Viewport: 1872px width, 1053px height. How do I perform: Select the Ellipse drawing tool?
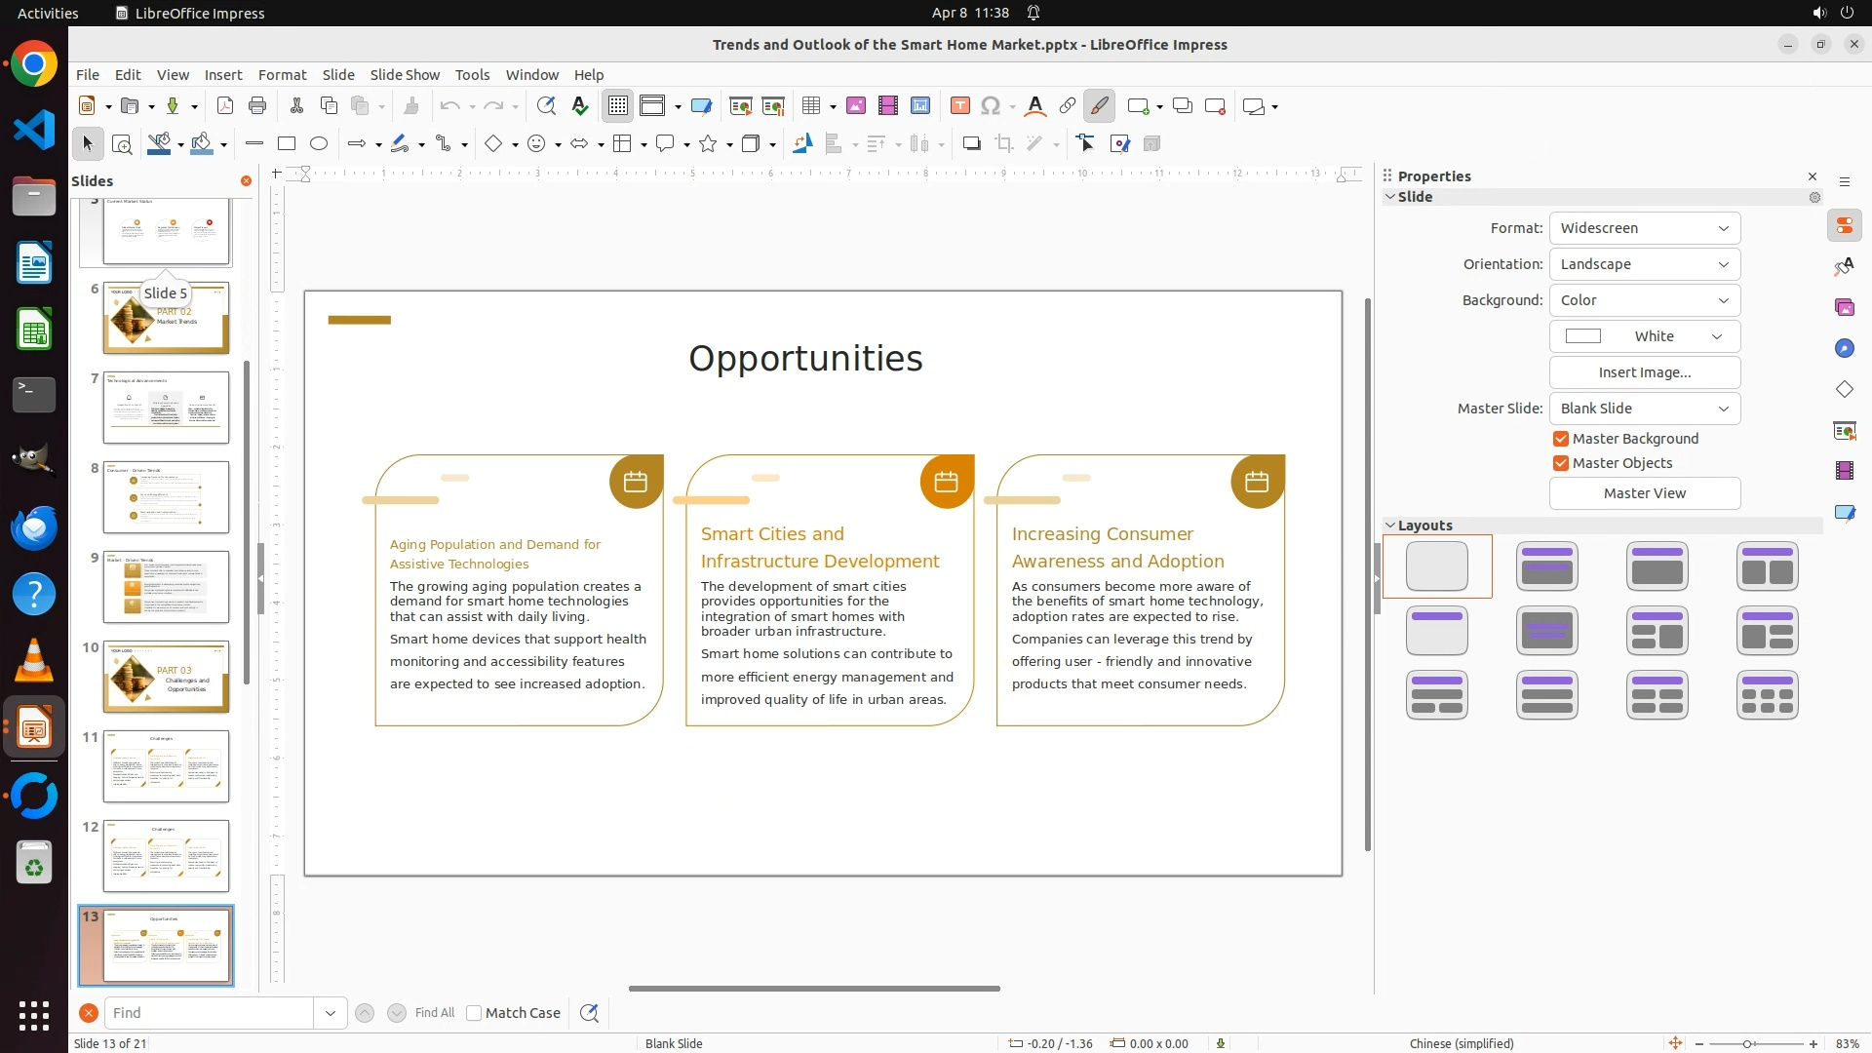coord(319,144)
